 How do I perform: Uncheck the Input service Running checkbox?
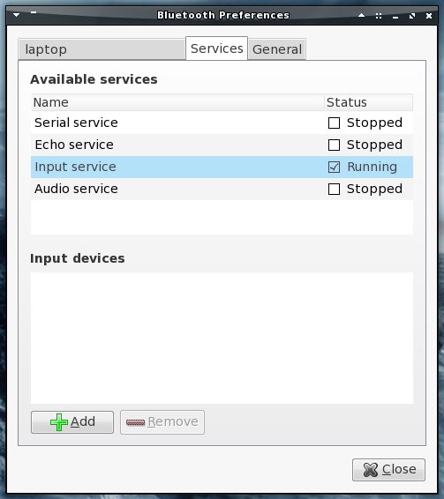point(334,168)
